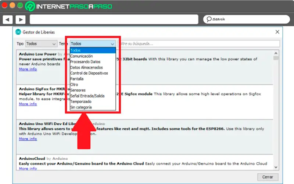Click the browser address bar
The height and width of the screenshot is (184, 294).
pyautogui.click(x=114, y=20)
